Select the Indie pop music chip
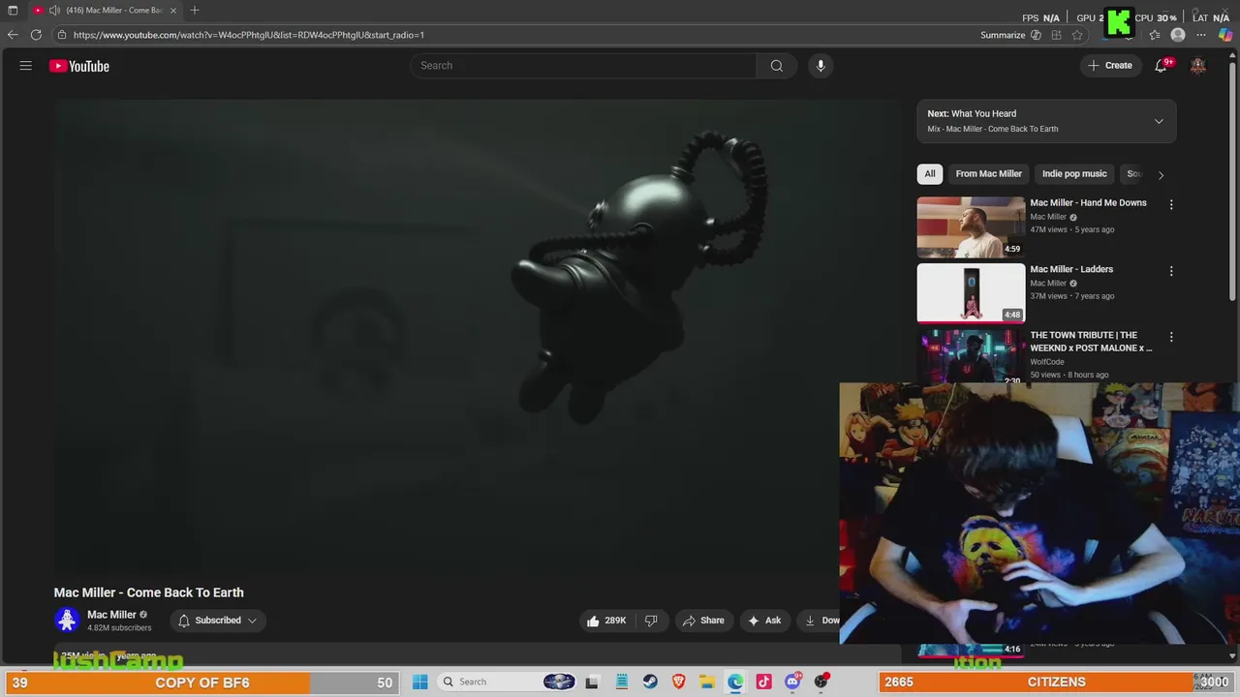Screen dimensions: 1240x697 [1074, 174]
